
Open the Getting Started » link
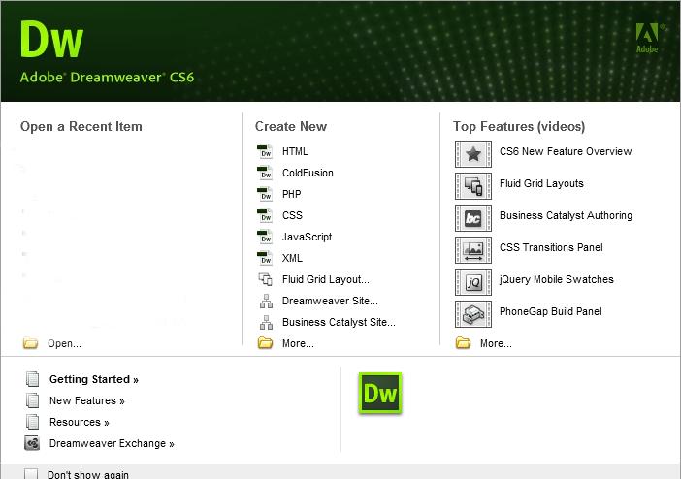(x=94, y=379)
